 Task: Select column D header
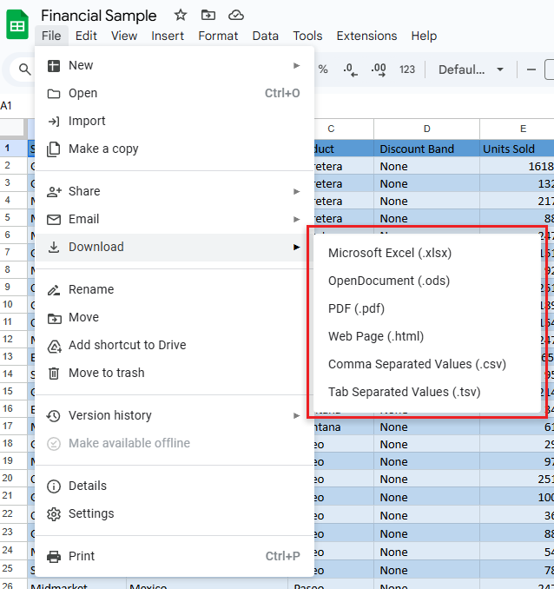coord(426,129)
